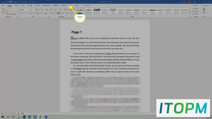The width and height of the screenshot is (212, 119).
Task: Apply Bold formatting
Action: point(20,13)
